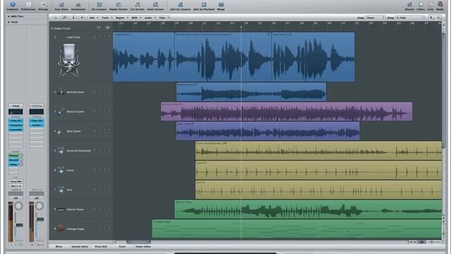
Task: Click the Repeat Section toolbar icon
Action: (x=118, y=6)
